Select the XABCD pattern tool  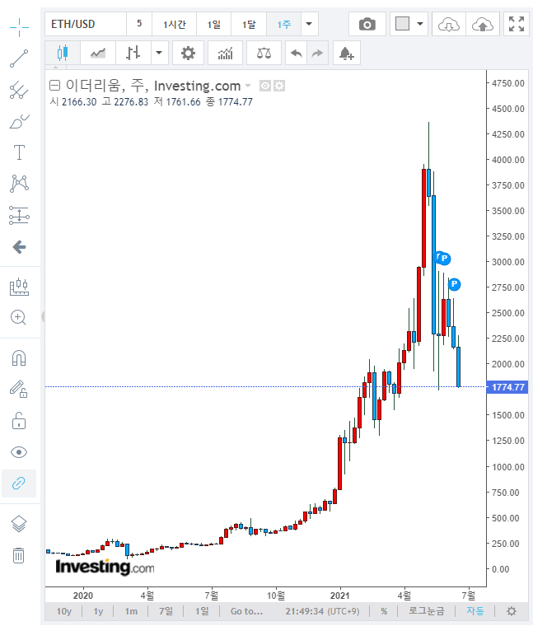19,184
